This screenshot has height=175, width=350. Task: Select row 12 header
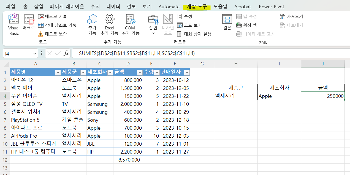coord(5,160)
